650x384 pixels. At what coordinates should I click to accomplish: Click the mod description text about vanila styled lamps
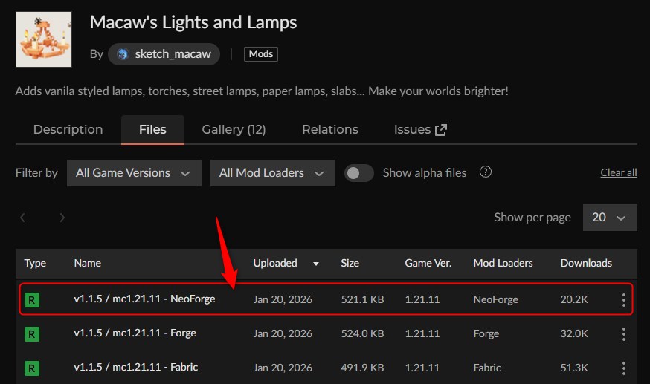[262, 91]
